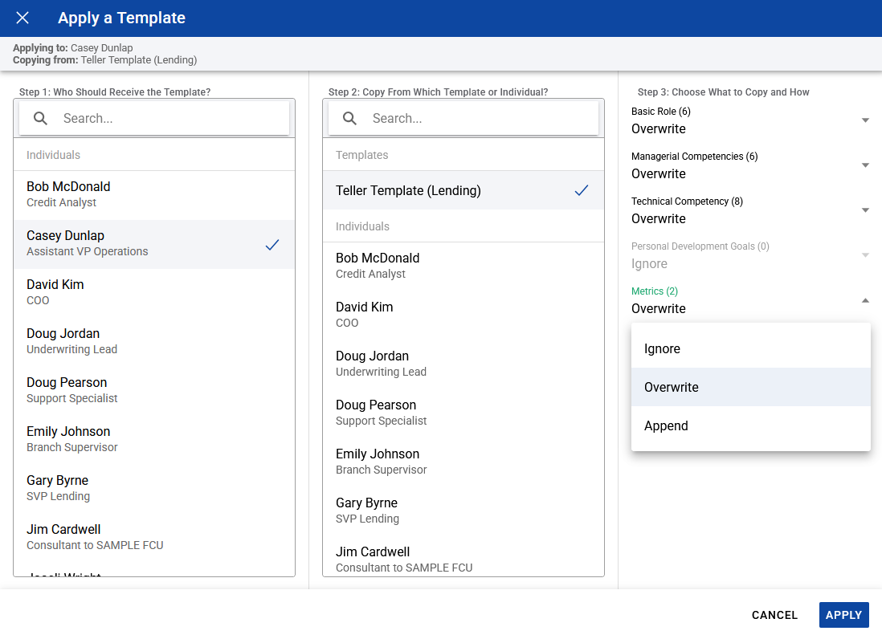Copy from Doug Pearson in Step 2
Image resolution: width=882 pixels, height=639 pixels.
click(463, 413)
